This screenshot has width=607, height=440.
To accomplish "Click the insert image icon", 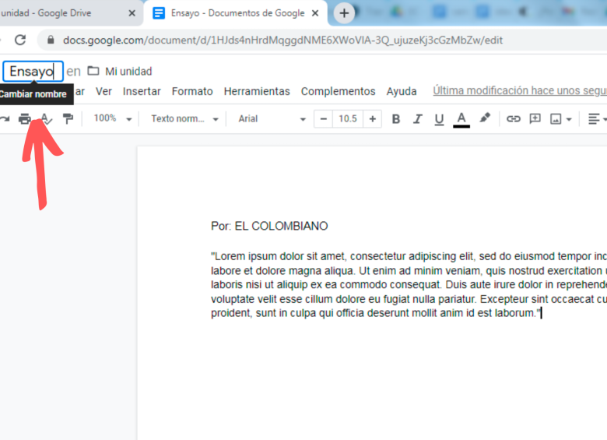I will [x=556, y=118].
